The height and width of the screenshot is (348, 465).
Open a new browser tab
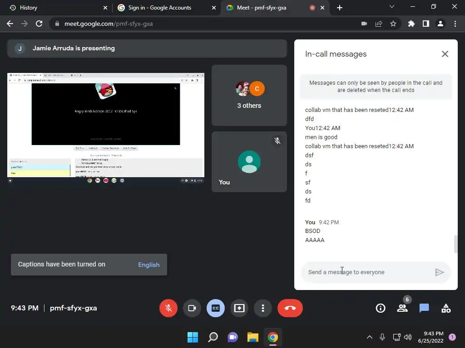click(x=340, y=8)
